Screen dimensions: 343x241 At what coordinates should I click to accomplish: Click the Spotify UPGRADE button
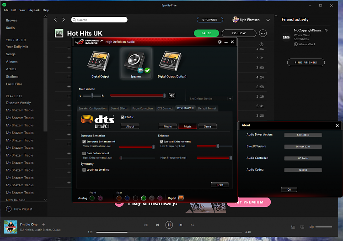coord(210,20)
